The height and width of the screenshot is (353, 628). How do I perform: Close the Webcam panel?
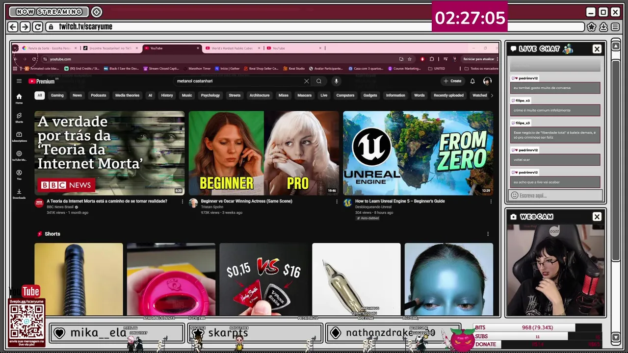597,217
